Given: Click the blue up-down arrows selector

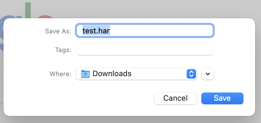Looking at the screenshot, I should (191, 74).
